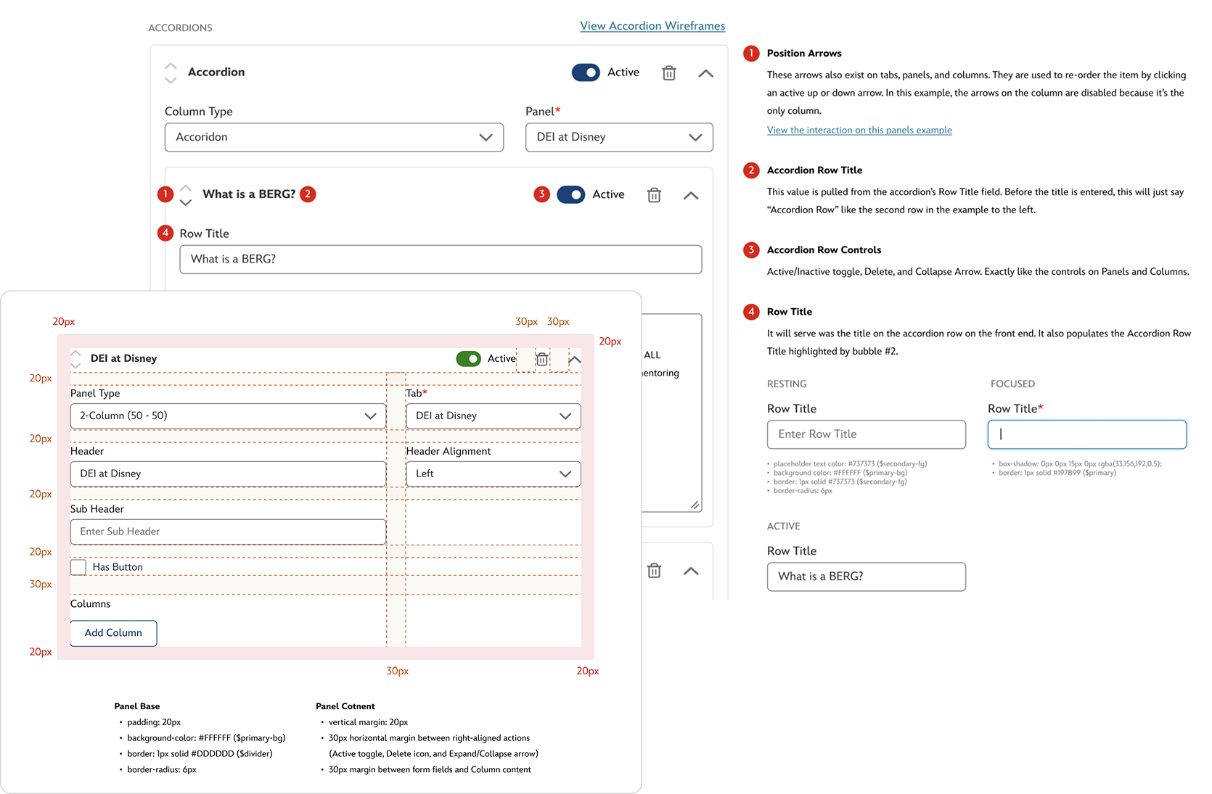1212x794 pixels.
Task: Collapse the What is a BERG? row
Action: 691,195
